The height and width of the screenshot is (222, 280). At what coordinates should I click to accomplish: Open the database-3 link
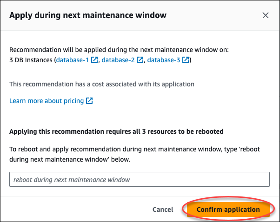pos(164,60)
